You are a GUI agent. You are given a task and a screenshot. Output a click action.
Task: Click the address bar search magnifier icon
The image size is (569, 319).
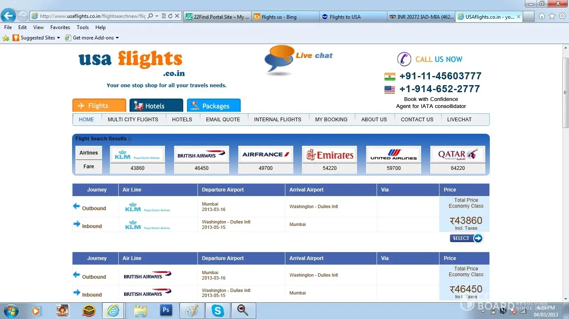150,16
